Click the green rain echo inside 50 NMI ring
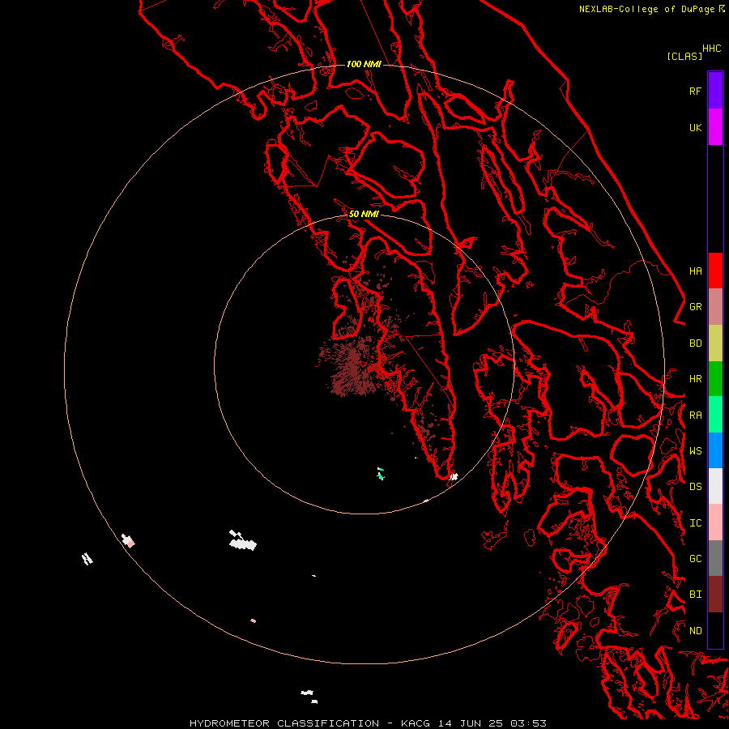Screen dimensions: 729x729 381,474
